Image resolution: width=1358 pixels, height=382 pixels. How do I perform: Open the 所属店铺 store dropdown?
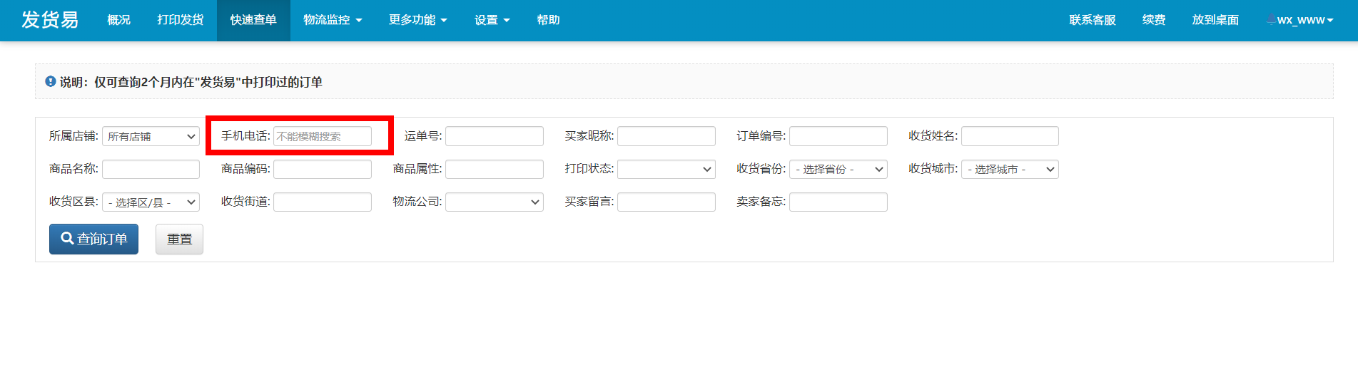[x=151, y=136]
